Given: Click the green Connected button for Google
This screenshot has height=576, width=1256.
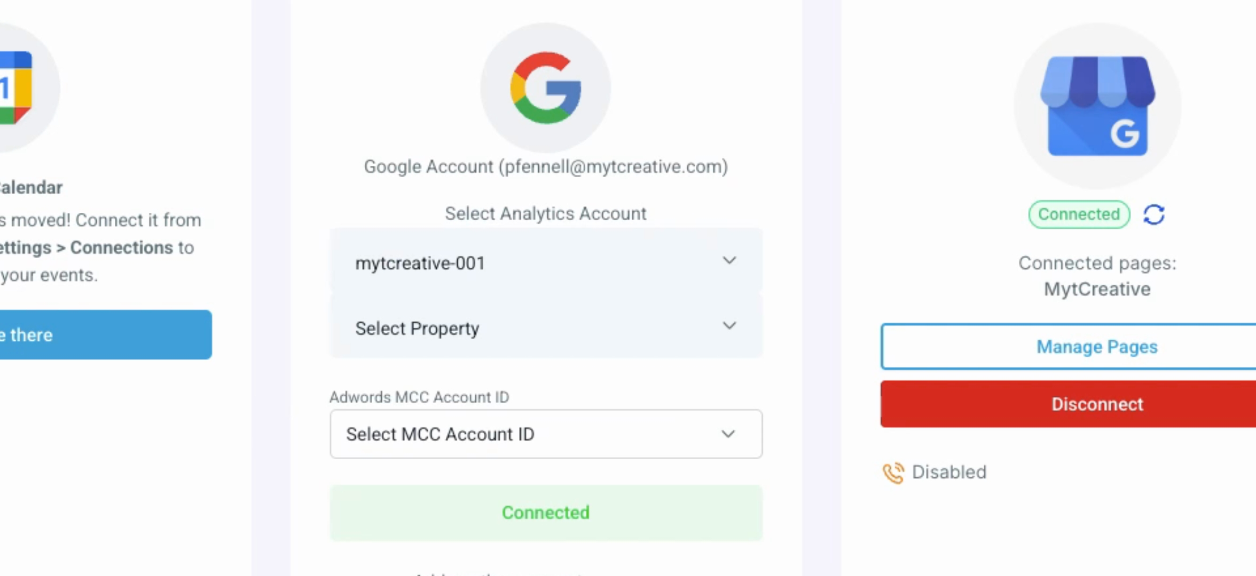Looking at the screenshot, I should coord(546,513).
